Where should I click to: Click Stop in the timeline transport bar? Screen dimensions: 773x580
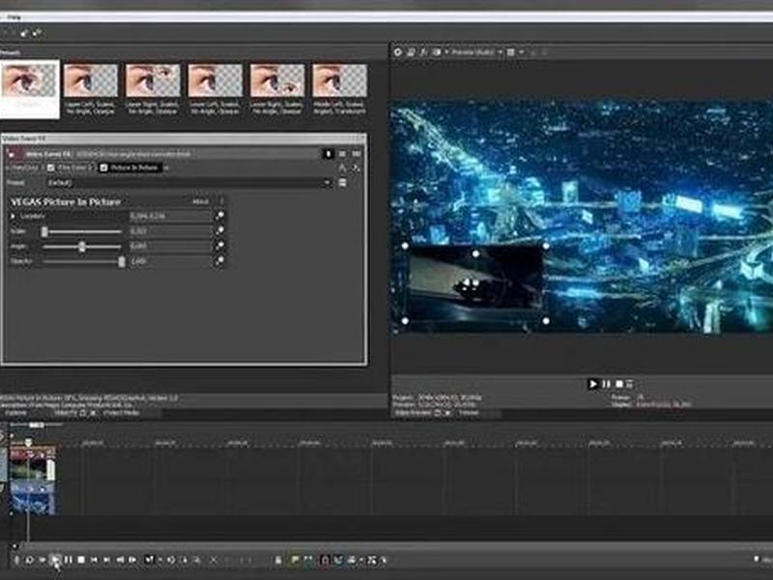pos(81,560)
